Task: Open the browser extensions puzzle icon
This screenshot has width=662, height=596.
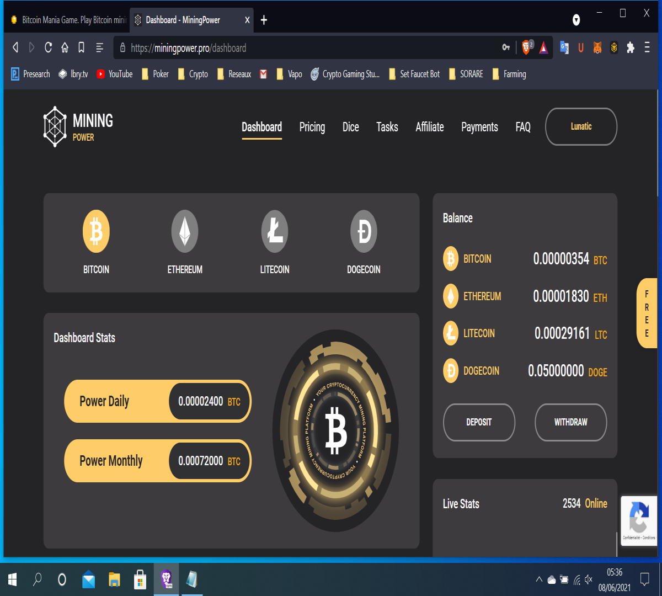Action: 631,48
